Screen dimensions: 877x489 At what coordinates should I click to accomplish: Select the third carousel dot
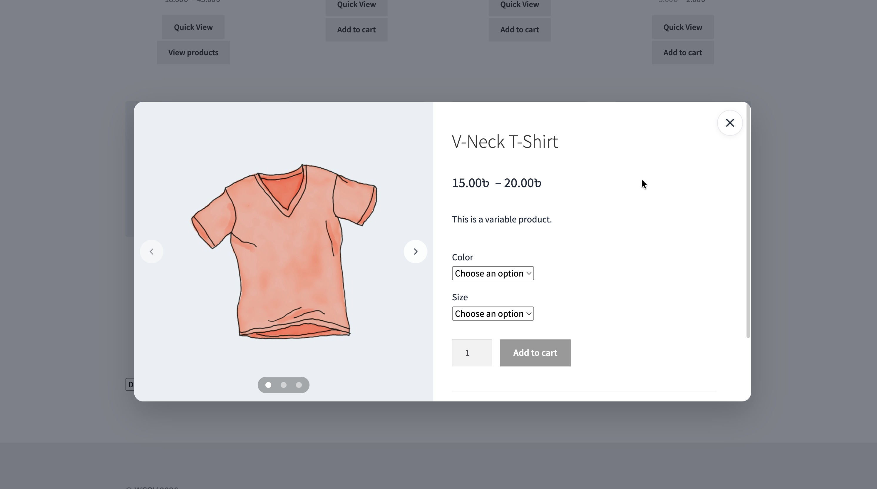(299, 385)
